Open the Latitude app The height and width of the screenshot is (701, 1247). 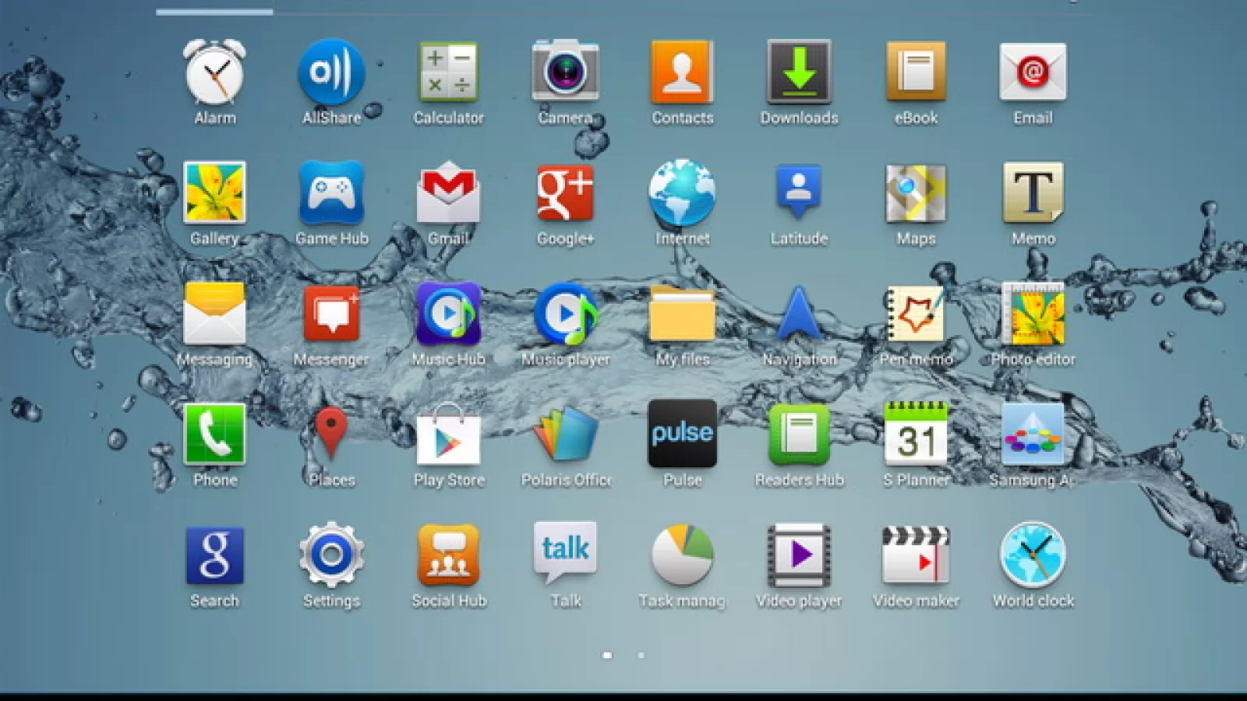[799, 192]
